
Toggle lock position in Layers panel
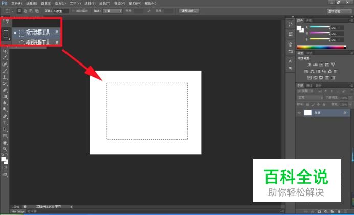point(319,105)
